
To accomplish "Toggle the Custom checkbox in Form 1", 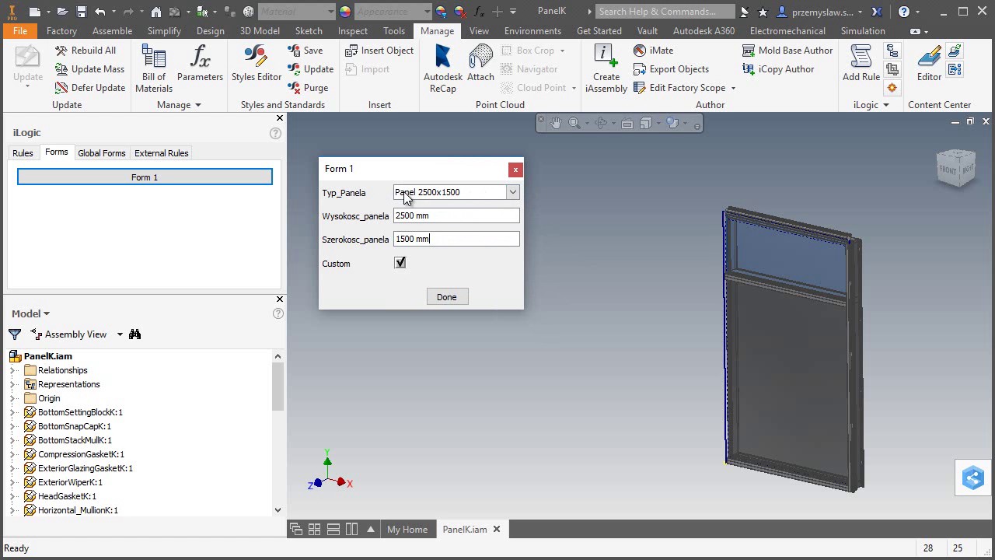I will 400,263.
